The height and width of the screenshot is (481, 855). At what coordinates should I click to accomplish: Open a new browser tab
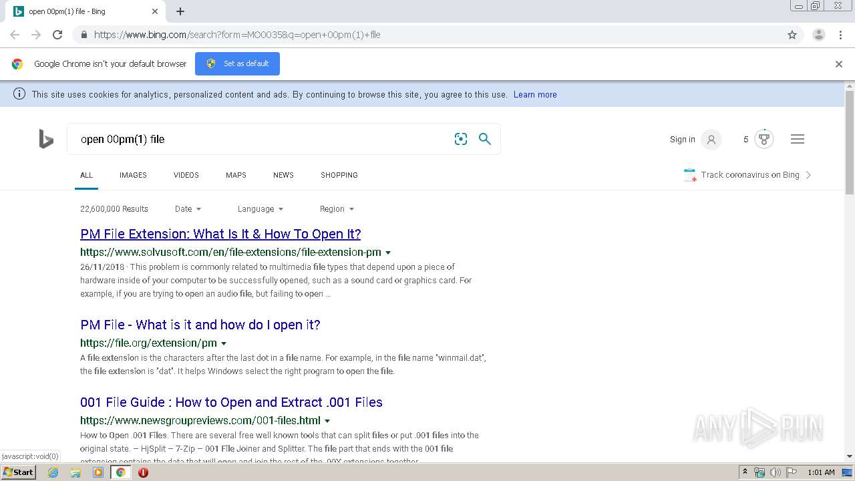180,11
